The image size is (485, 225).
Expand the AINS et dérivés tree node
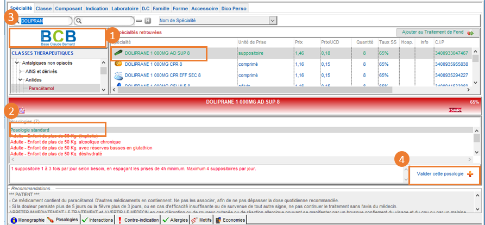click(20, 71)
